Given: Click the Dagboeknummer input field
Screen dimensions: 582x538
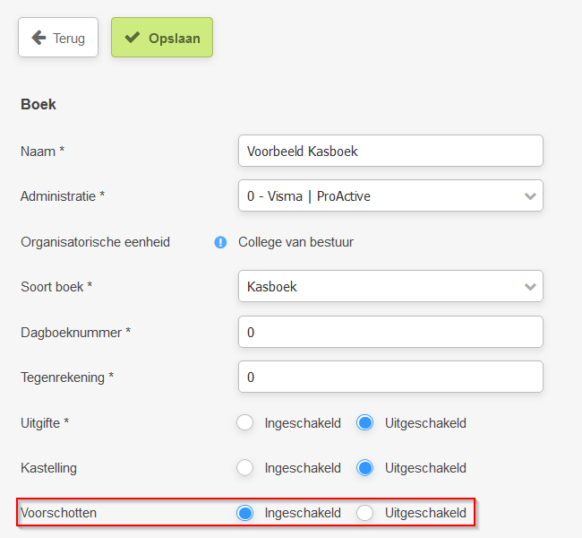Looking at the screenshot, I should tap(390, 332).
